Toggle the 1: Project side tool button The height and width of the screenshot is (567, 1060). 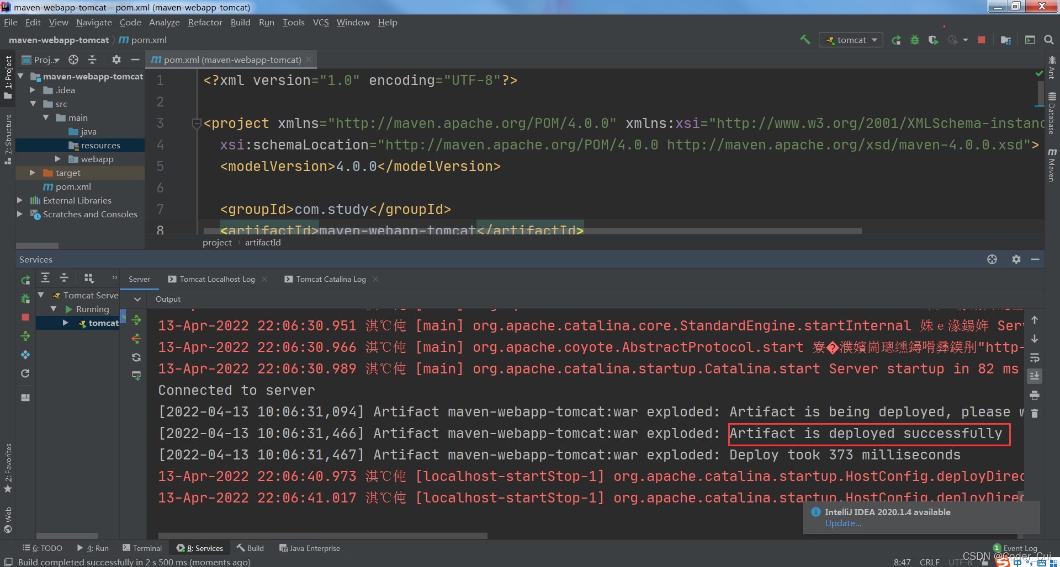click(8, 77)
